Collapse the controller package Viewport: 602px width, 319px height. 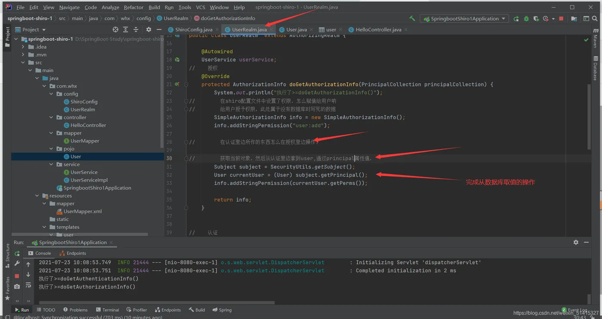click(x=51, y=118)
